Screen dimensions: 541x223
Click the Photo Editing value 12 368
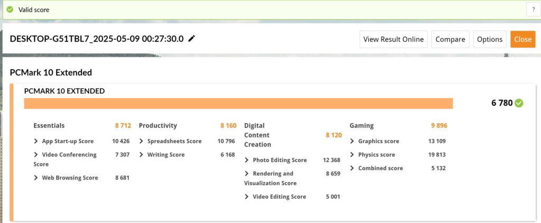[332, 160]
